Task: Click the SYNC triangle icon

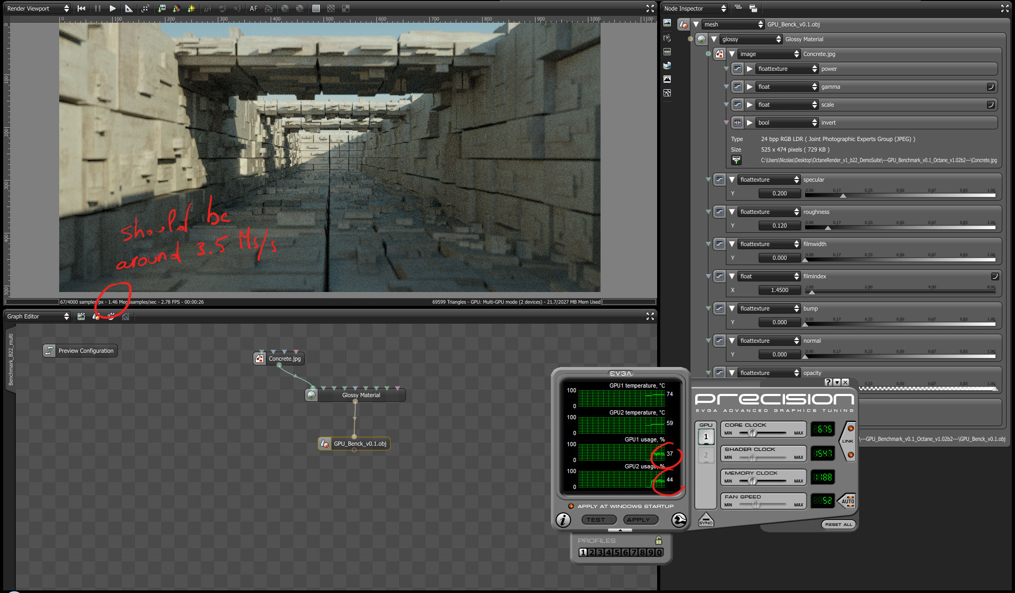Action: coord(706,519)
